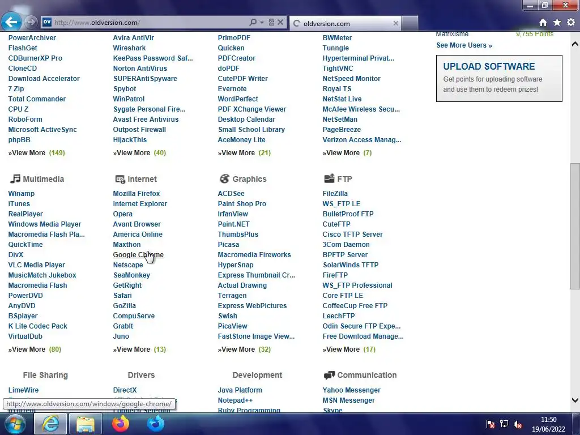Open the Winamp link
580x435 pixels.
[x=21, y=194]
